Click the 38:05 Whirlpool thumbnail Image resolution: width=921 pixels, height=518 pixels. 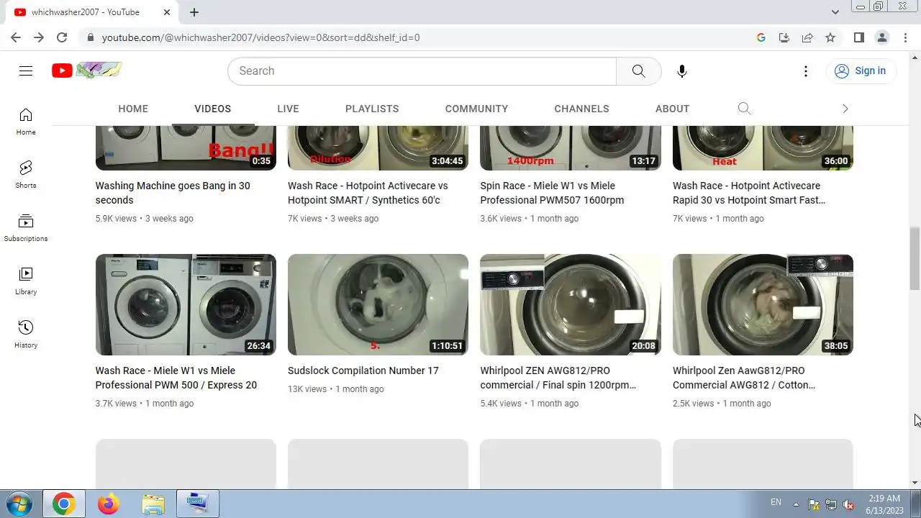pyautogui.click(x=763, y=304)
